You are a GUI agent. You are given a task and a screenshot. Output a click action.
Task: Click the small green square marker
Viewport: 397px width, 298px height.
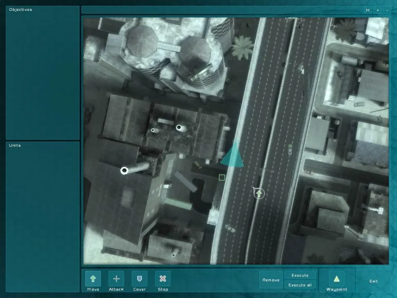tap(222, 178)
